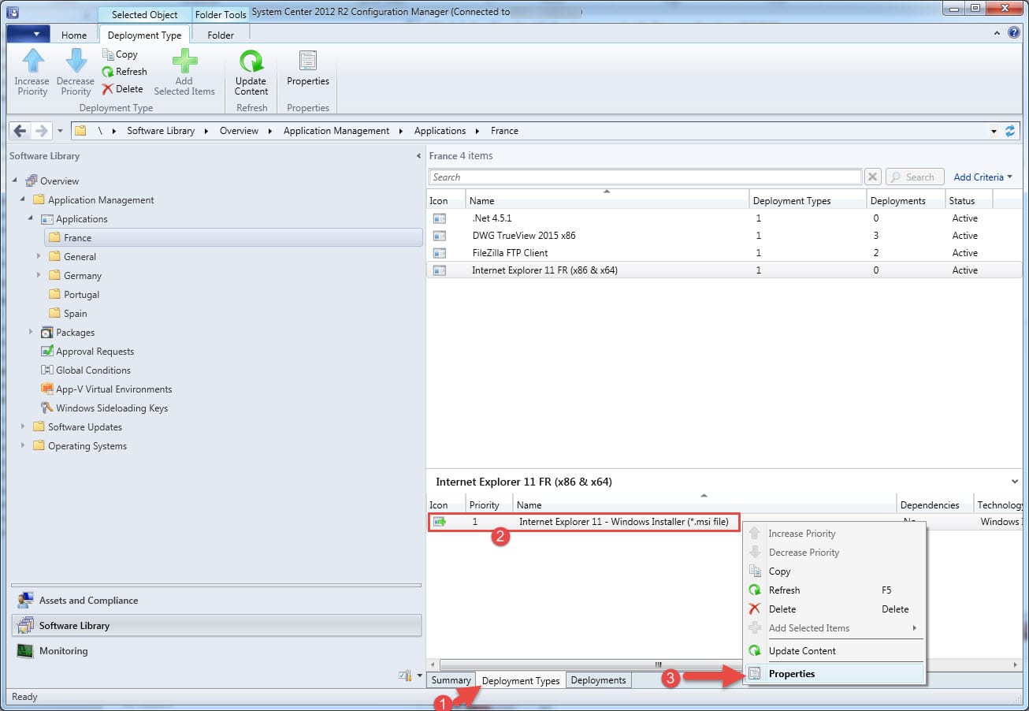Expand the Software Updates tree node
Viewport: 1029px width, 711px height.
point(23,427)
